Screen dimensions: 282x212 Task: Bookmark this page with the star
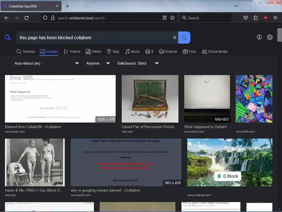[x=172, y=18]
